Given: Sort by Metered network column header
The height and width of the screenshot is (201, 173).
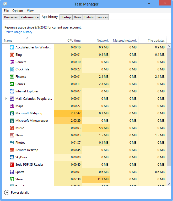Looking at the screenshot, I should 124,40.
